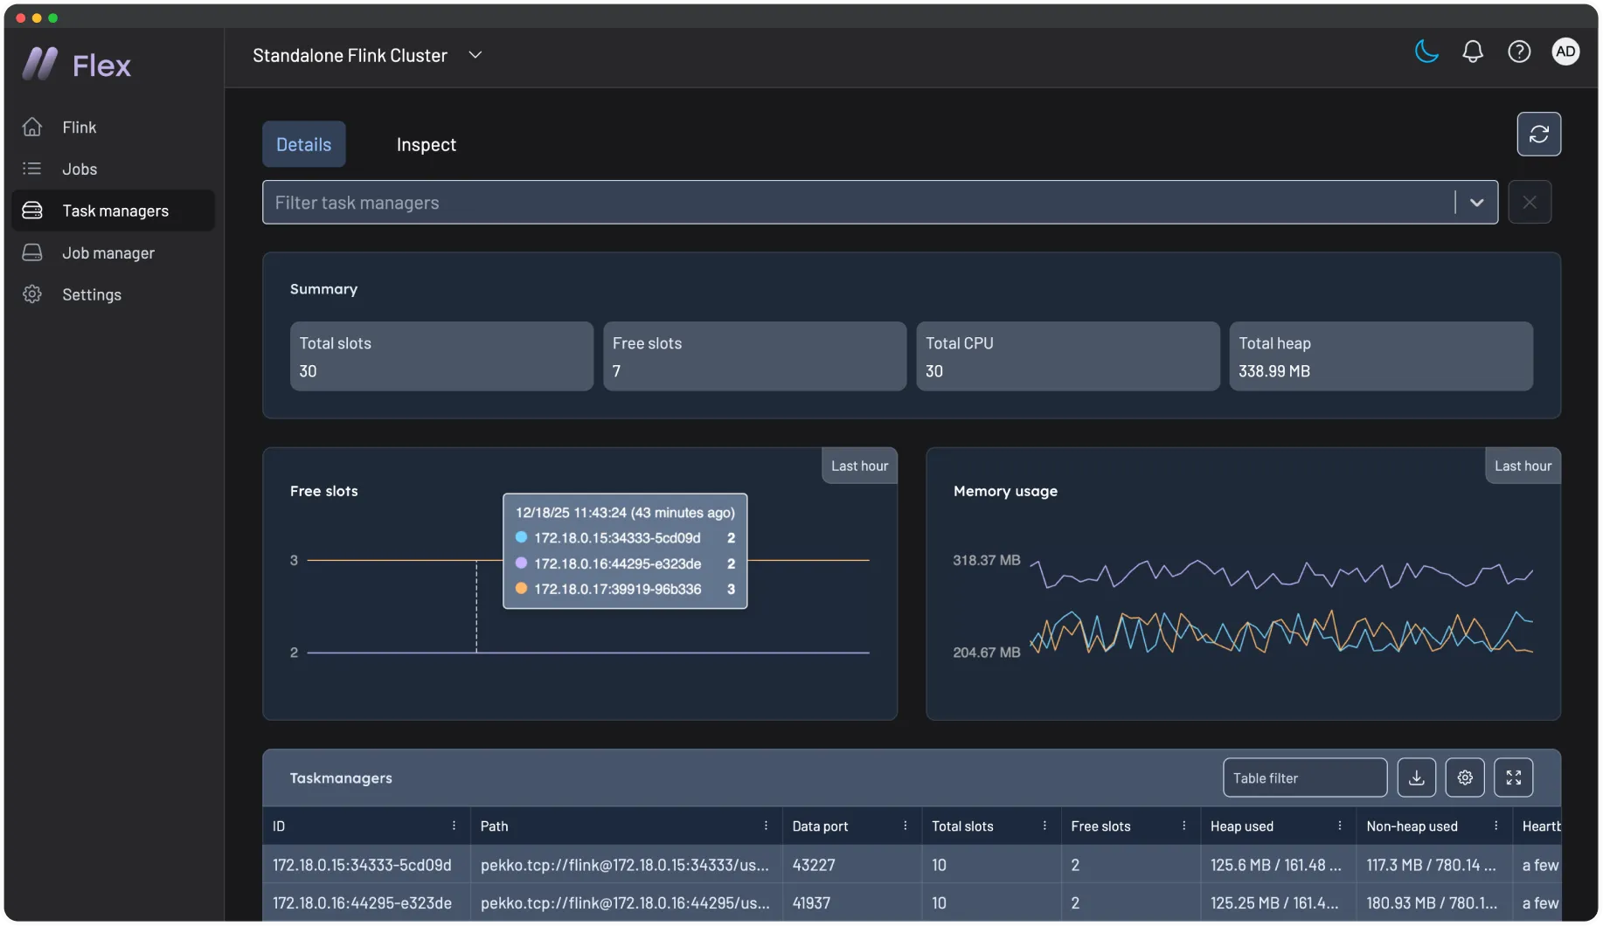Click the refresh button

[1538, 134]
